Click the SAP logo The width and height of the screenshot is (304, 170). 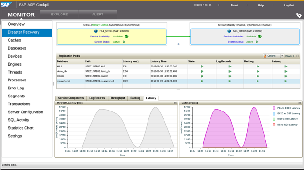point(6,5)
